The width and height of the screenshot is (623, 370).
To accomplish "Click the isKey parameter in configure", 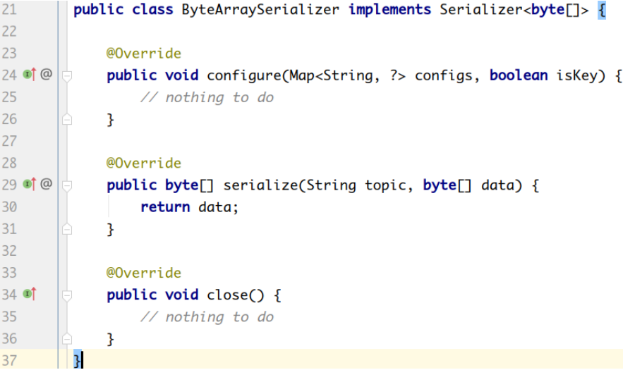I will point(581,75).
